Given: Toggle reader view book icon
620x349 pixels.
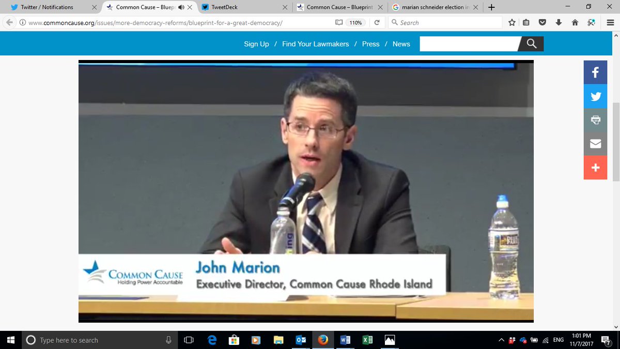Looking at the screenshot, I should 338,23.
